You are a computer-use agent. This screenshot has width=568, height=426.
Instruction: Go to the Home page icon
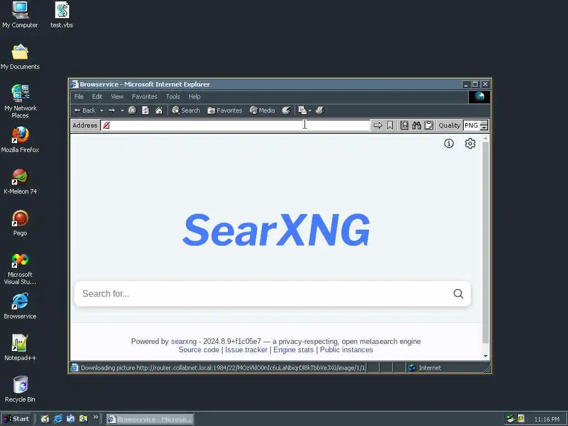coord(159,110)
